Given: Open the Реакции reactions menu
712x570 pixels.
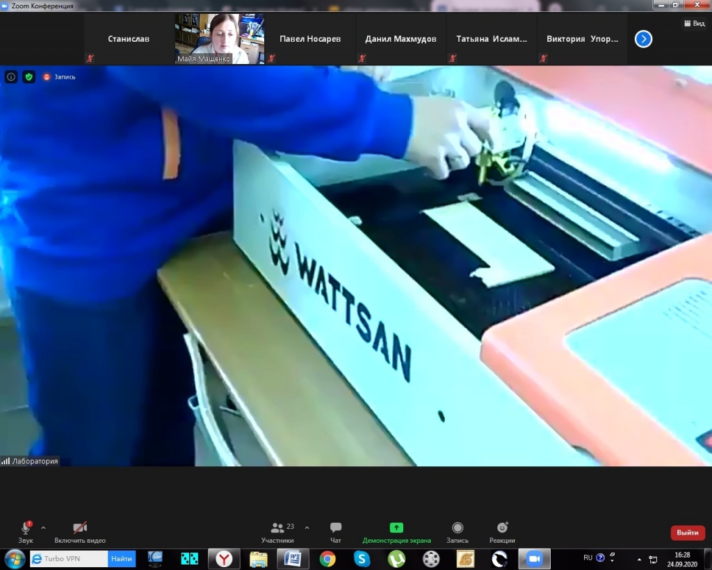Looking at the screenshot, I should (502, 529).
